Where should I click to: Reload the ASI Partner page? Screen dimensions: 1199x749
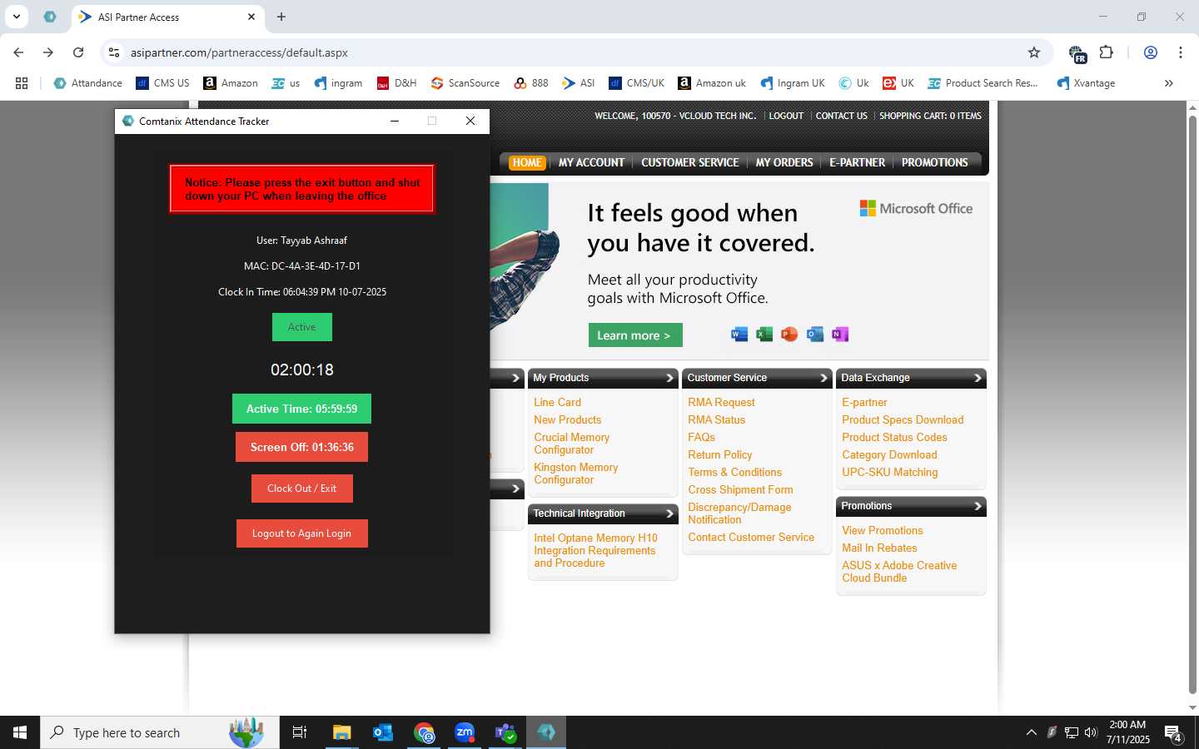[78, 52]
